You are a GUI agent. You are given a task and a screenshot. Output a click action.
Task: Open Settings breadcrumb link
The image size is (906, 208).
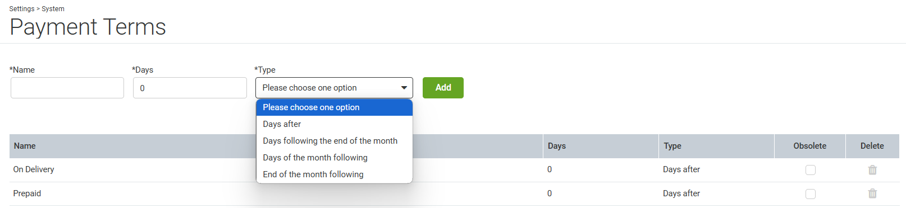click(x=22, y=9)
